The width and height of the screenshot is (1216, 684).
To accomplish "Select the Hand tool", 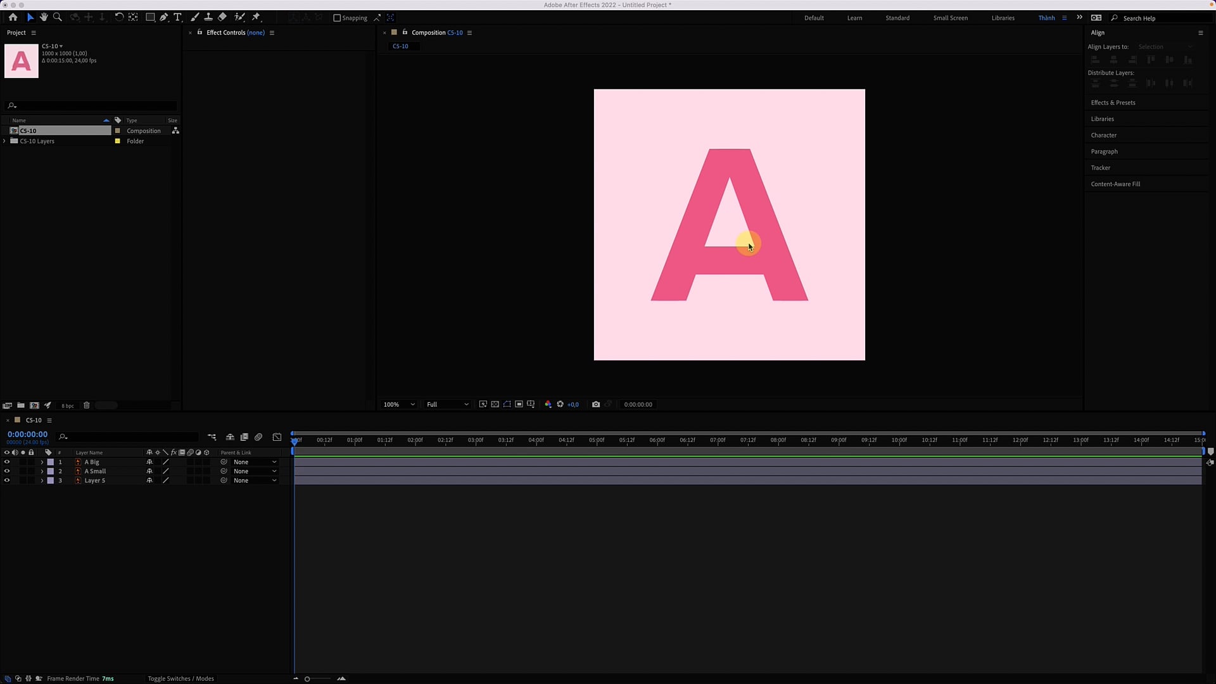I will pyautogui.click(x=44, y=17).
